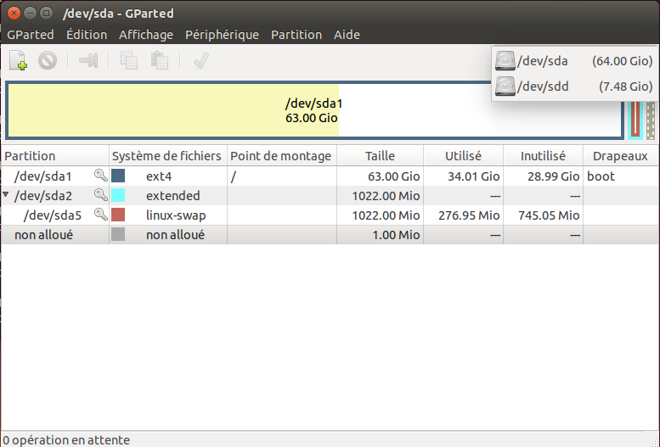Open the Édition menu
Image resolution: width=660 pixels, height=447 pixels.
(87, 35)
